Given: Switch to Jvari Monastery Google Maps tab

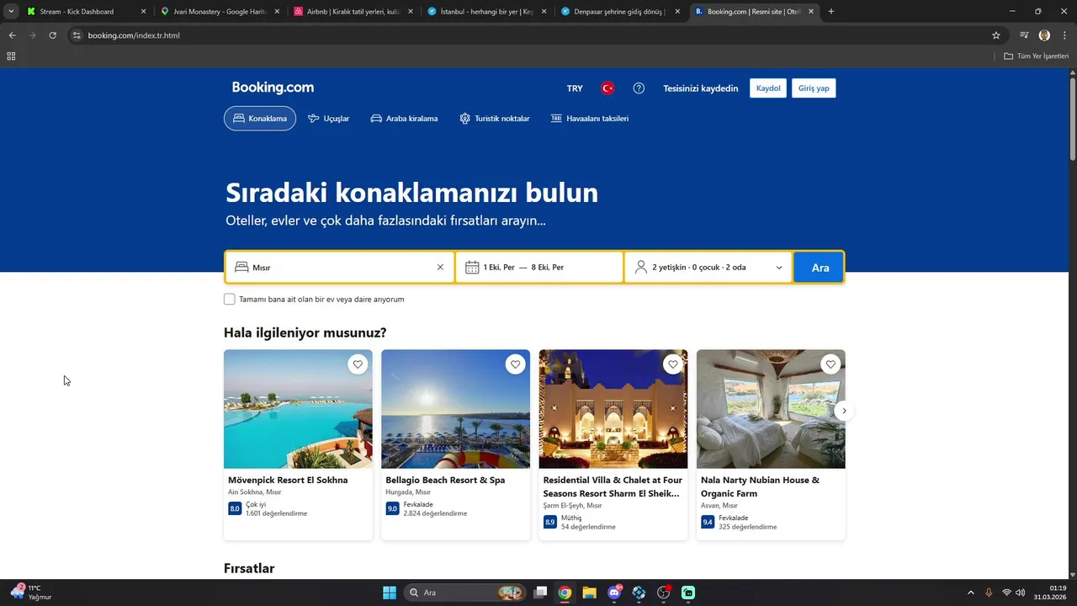Looking at the screenshot, I should 219,12.
